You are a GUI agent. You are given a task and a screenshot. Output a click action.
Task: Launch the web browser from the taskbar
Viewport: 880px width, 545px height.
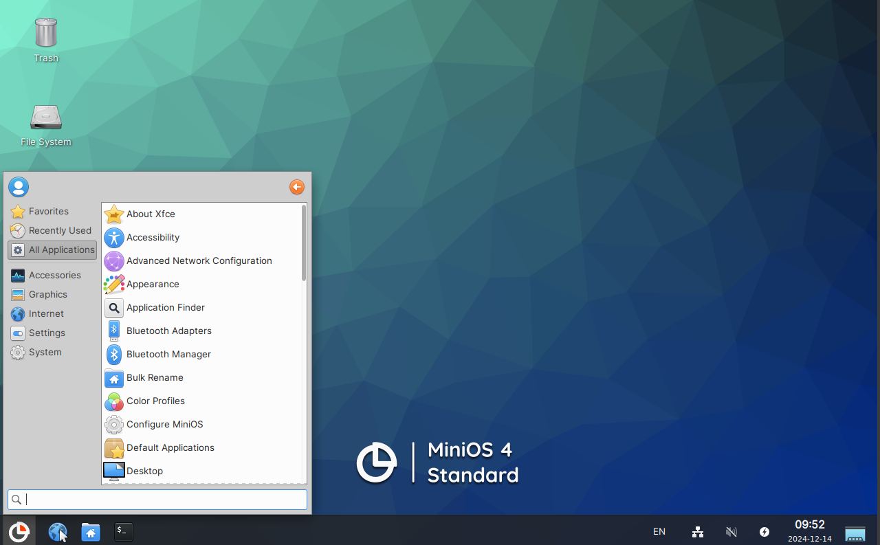(x=58, y=531)
